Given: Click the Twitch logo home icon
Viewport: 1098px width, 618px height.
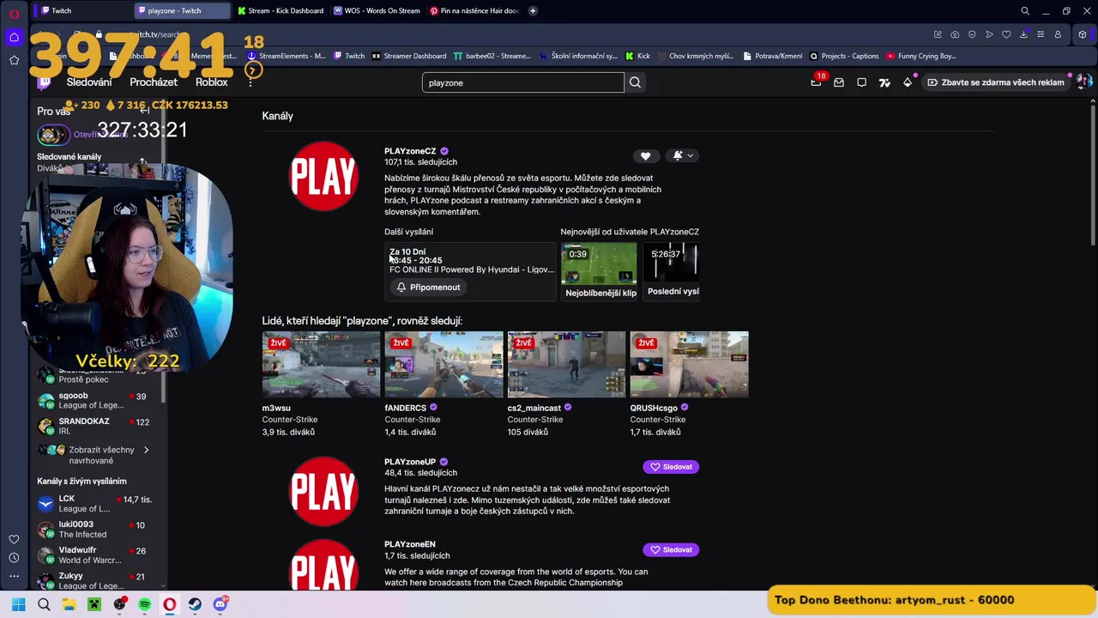Looking at the screenshot, I should [x=45, y=82].
